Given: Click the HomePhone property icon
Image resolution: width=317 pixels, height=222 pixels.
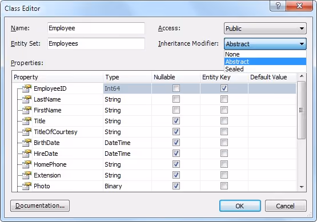Looking at the screenshot, I should click(x=27, y=164).
